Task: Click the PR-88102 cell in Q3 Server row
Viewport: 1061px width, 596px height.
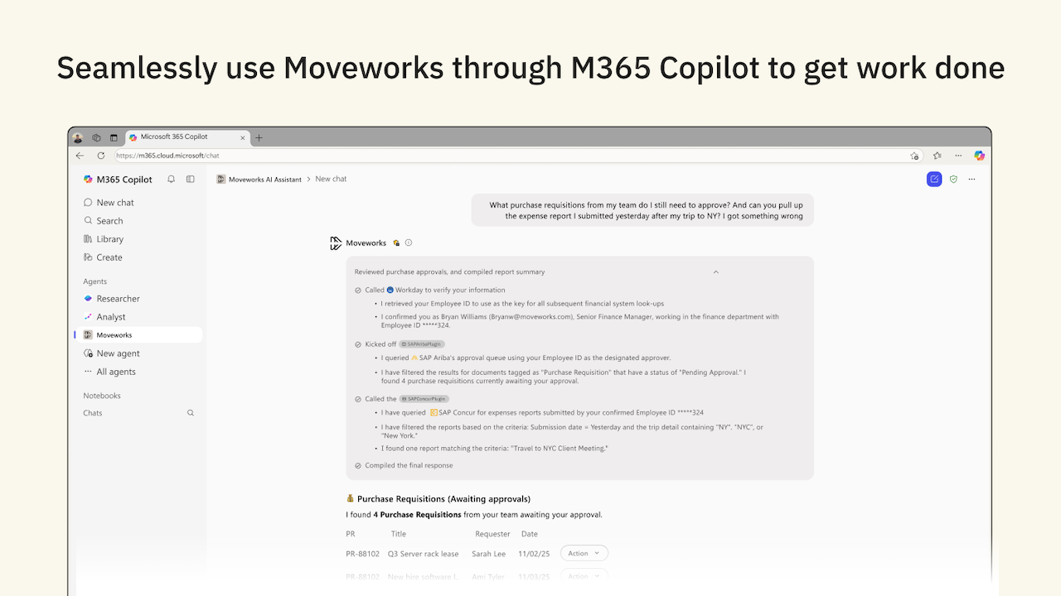Action: click(363, 554)
